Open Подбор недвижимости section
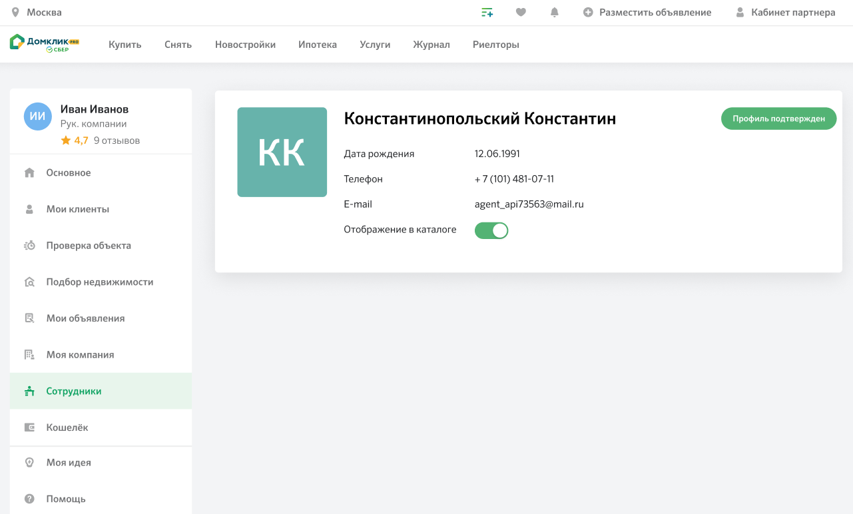853x514 pixels. click(101, 282)
